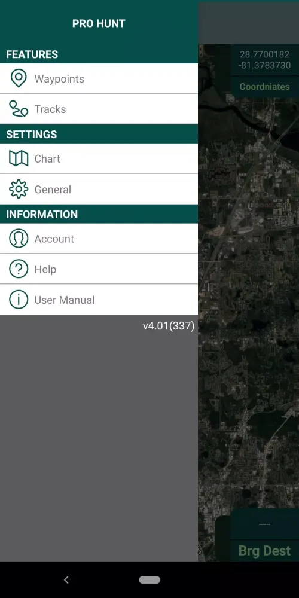Image resolution: width=299 pixels, height=598 pixels.
Task: Click the version text v4.01(337)
Action: click(169, 326)
